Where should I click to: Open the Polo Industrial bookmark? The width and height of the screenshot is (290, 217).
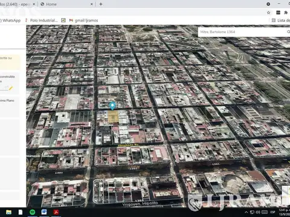(x=41, y=20)
